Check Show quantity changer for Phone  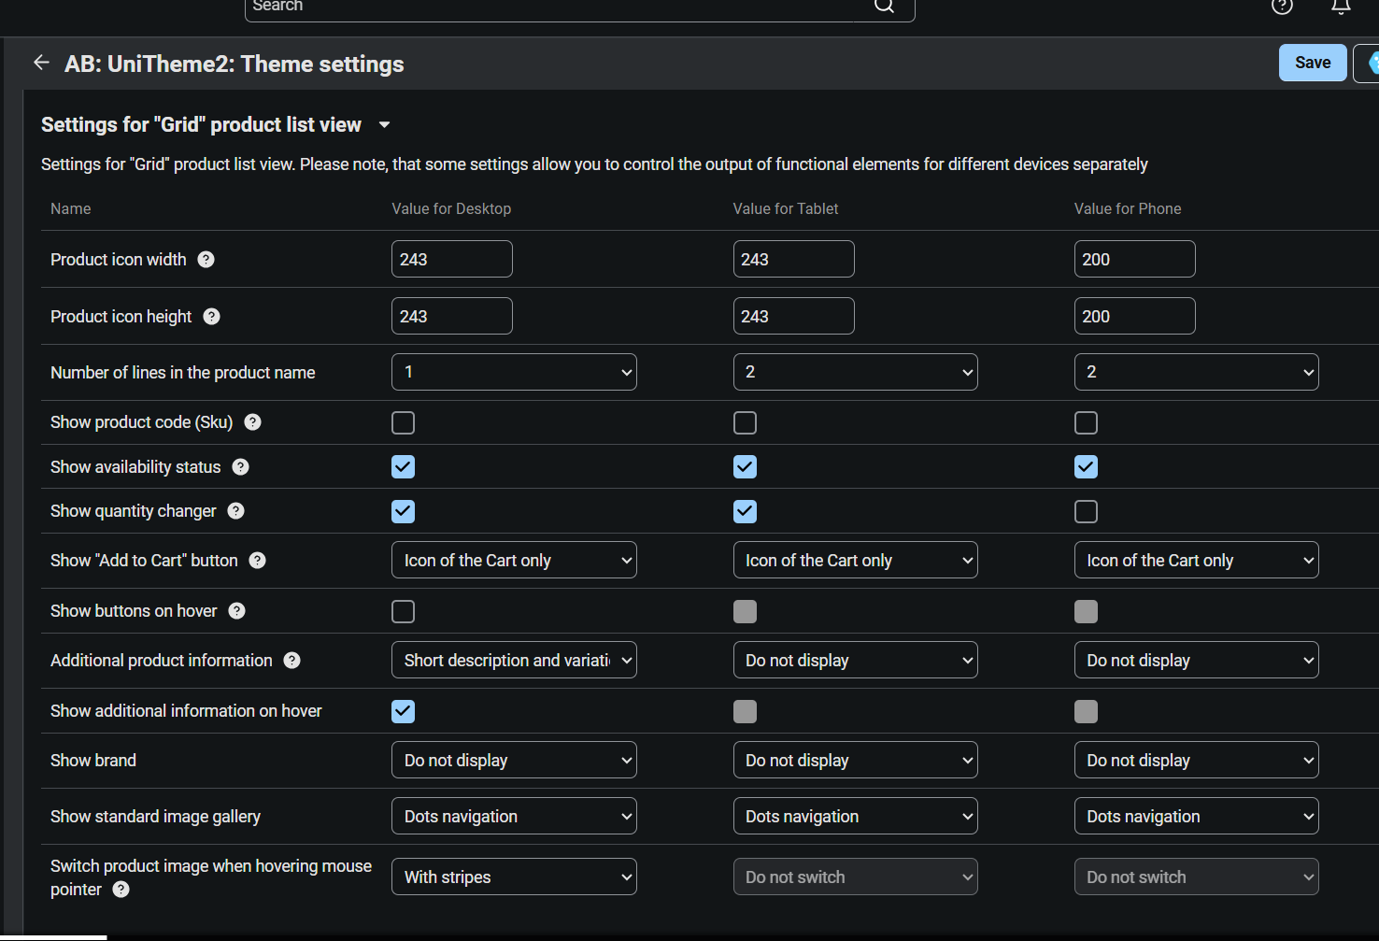tap(1086, 512)
